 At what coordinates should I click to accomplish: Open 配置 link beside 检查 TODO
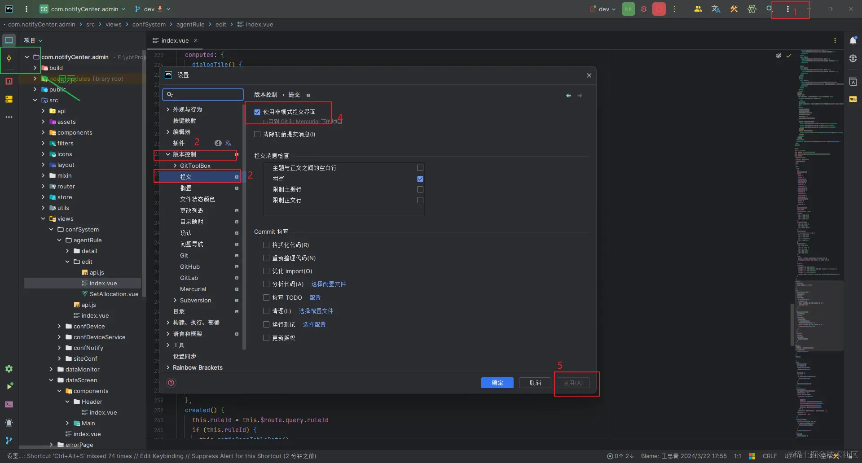[x=315, y=297]
